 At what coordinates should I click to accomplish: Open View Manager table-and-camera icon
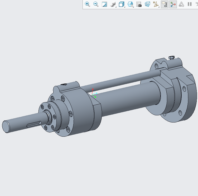[x=139, y=4]
